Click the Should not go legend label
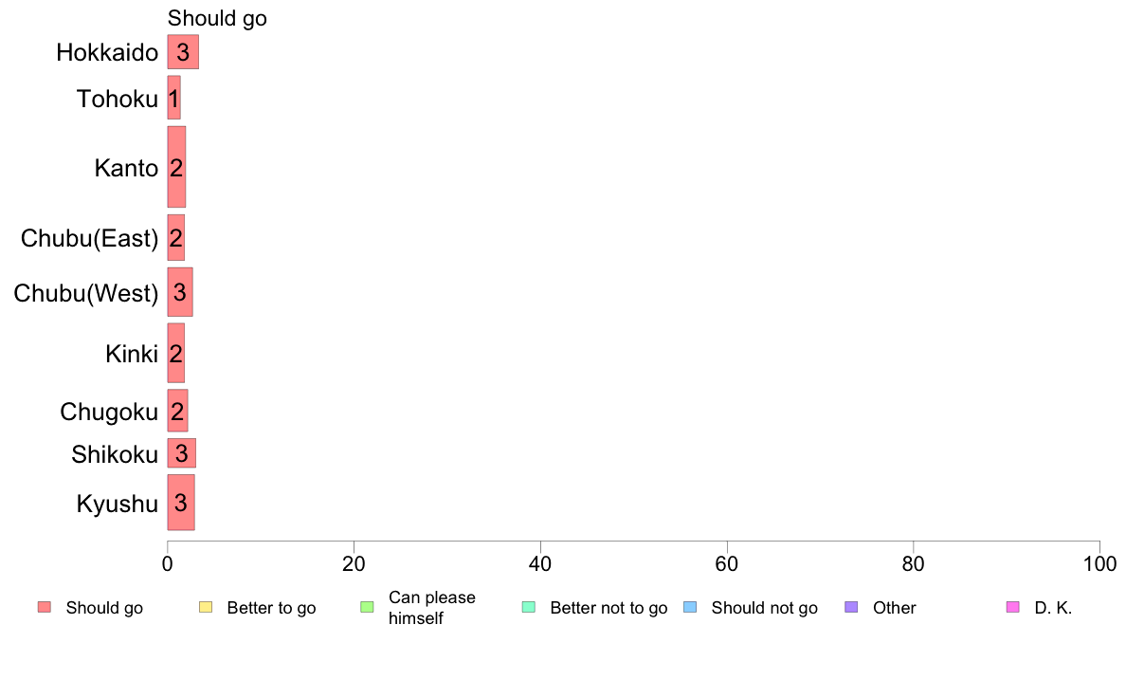 click(x=764, y=608)
